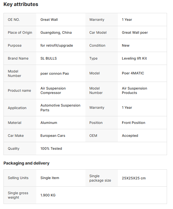173x209 pixels.
Task: Click the for retrofit/upgrade purpose value
Action: [57, 45]
